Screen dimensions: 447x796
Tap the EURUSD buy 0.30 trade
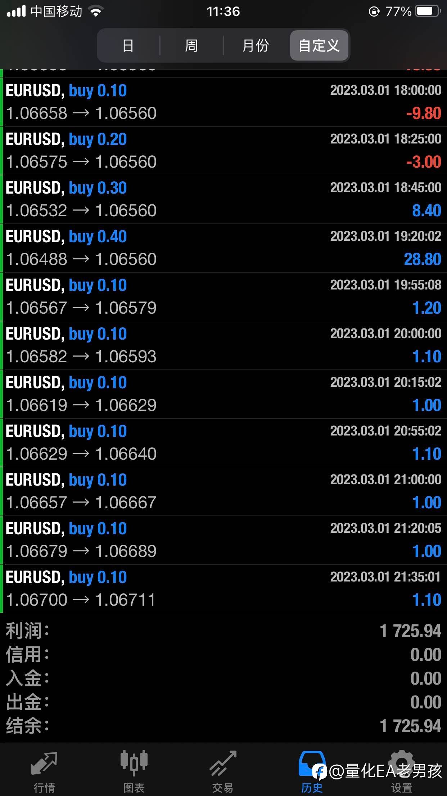(x=223, y=199)
